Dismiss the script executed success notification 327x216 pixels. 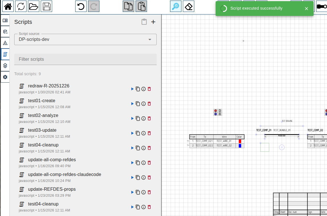click(x=306, y=9)
